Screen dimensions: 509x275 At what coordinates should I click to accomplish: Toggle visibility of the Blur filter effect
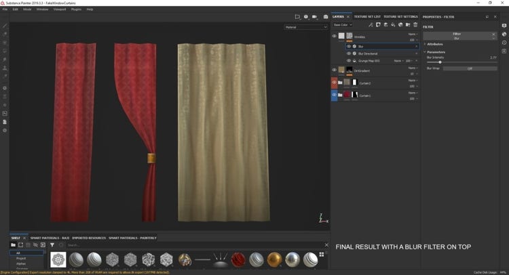tap(349, 46)
